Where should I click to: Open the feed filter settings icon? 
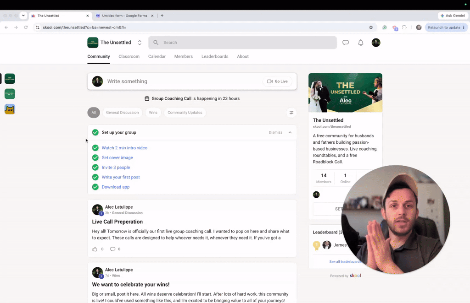pos(291,113)
